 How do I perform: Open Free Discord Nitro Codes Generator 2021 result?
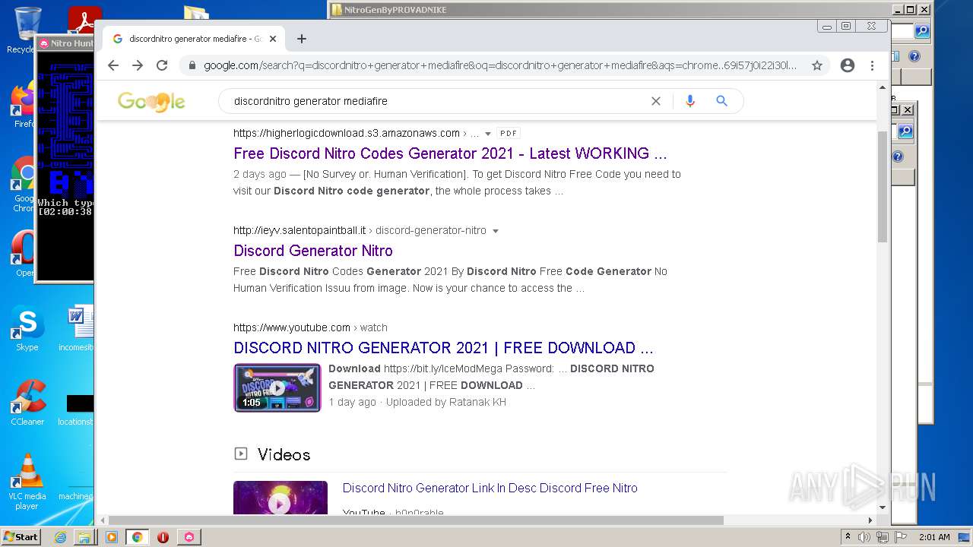(450, 153)
